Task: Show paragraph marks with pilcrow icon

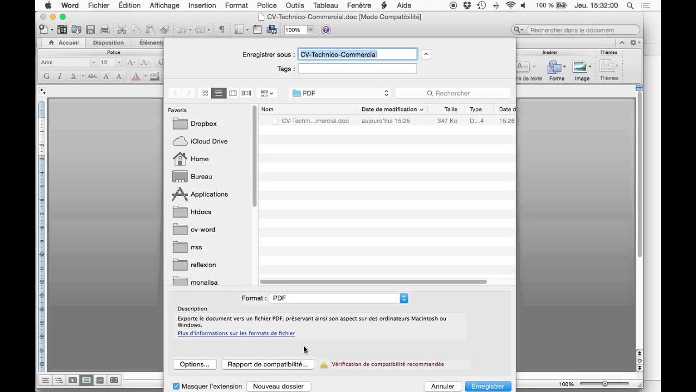Action: tap(221, 29)
